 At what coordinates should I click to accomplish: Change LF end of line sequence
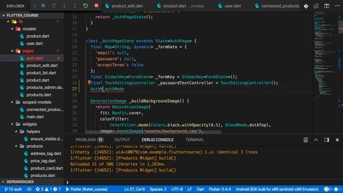tap(190, 189)
